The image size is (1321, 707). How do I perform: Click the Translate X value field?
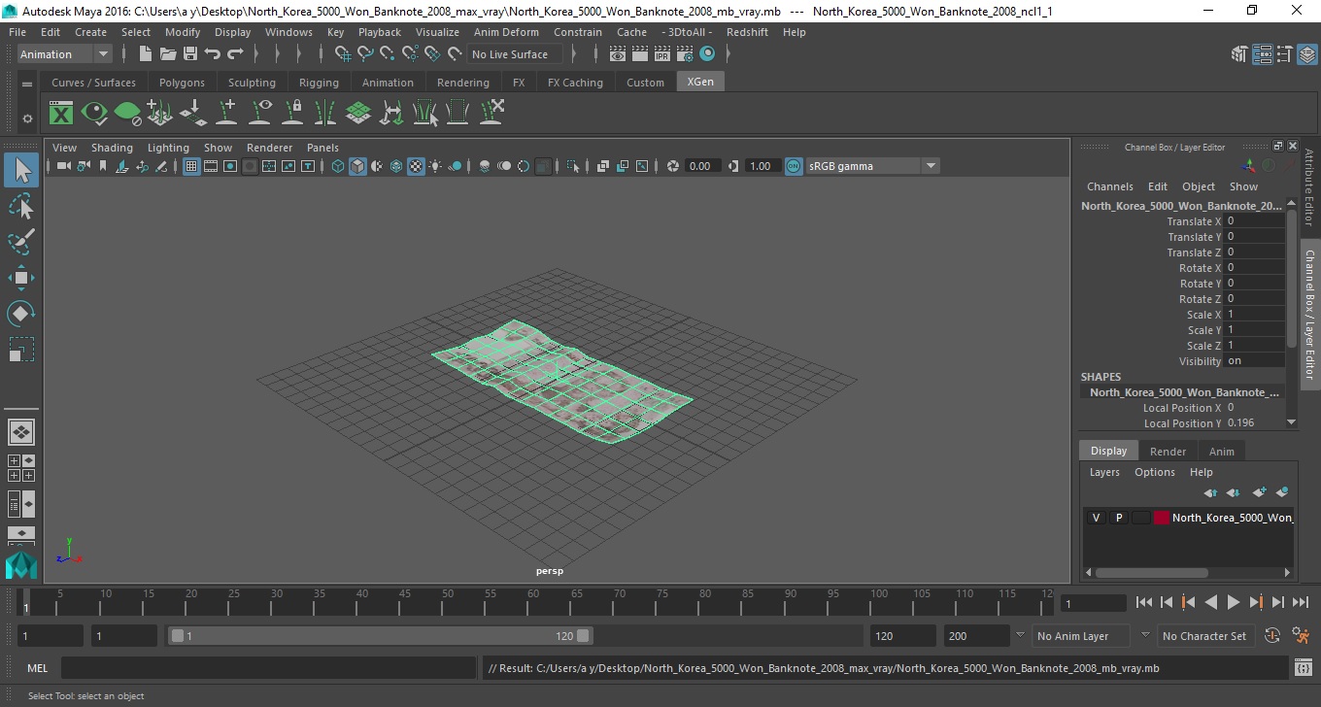point(1255,221)
